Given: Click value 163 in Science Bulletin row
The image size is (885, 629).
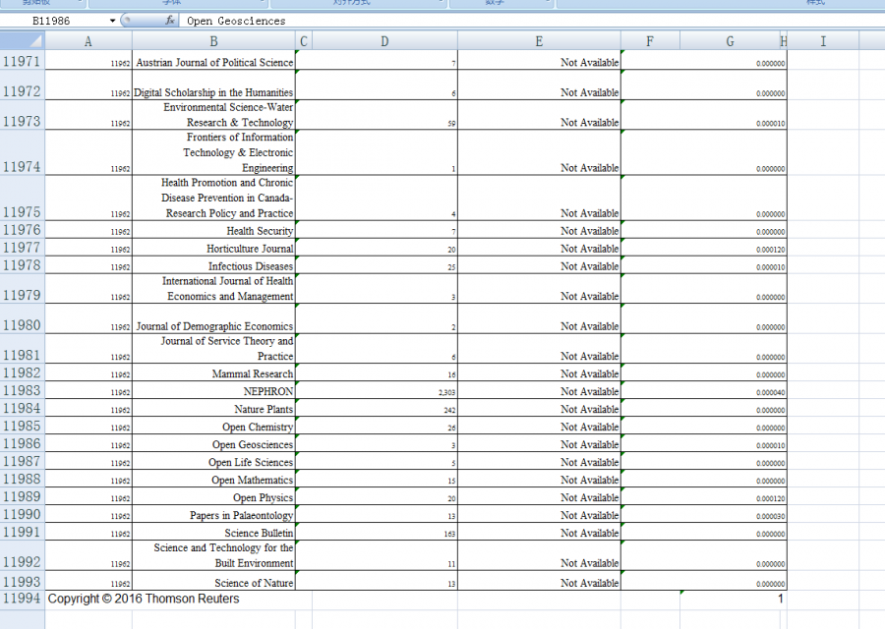Looking at the screenshot, I should (449, 534).
